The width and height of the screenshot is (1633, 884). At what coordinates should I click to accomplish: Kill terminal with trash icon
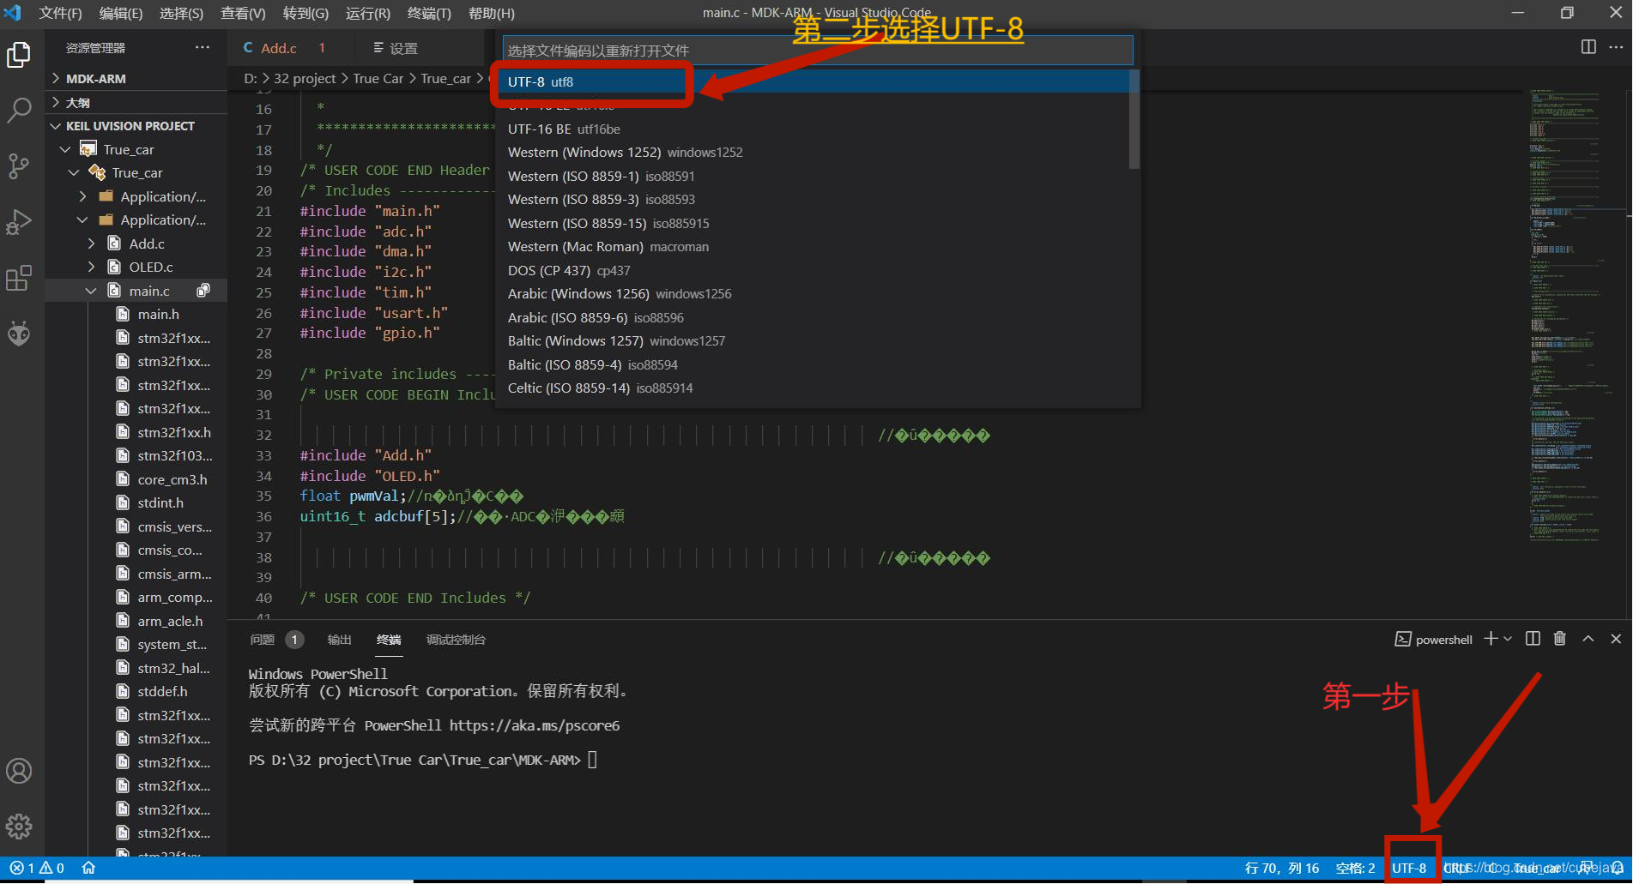coord(1560,639)
